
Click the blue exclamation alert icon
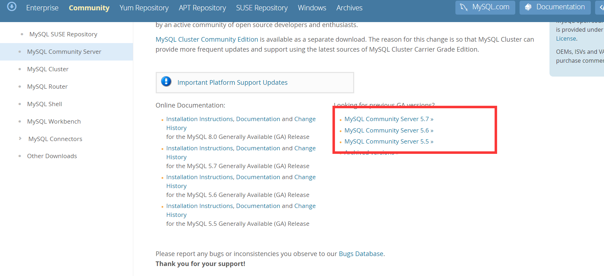[166, 82]
